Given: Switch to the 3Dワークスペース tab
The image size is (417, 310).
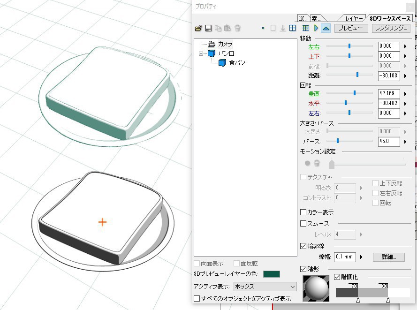Looking at the screenshot, I should (389, 17).
